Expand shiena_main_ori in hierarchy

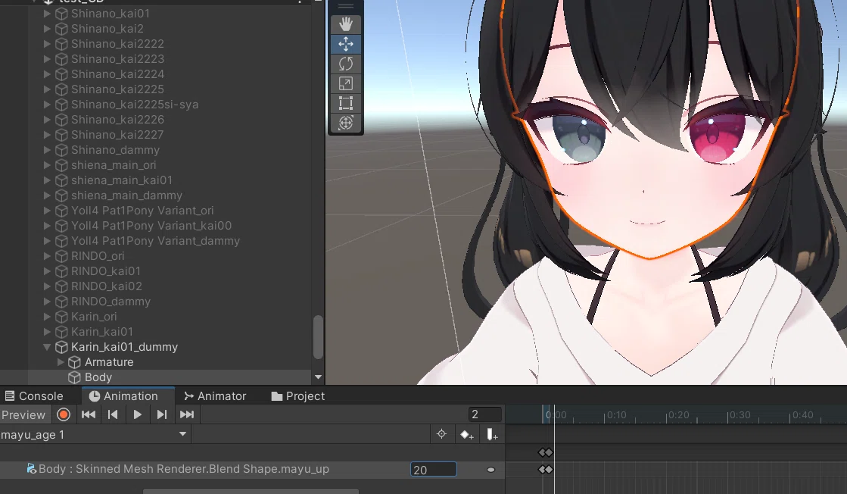[47, 165]
